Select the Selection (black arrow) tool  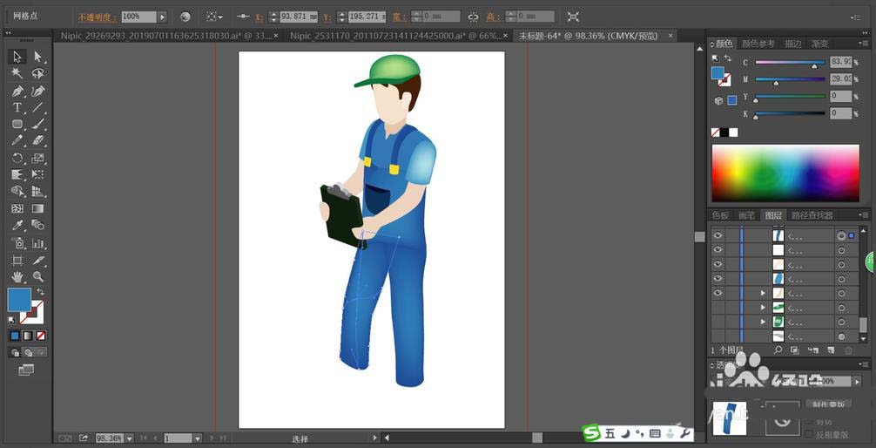[x=17, y=57]
